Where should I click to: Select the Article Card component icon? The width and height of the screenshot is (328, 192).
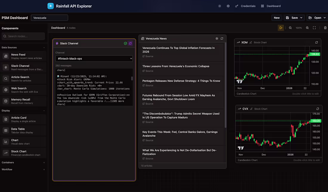coord(6,119)
